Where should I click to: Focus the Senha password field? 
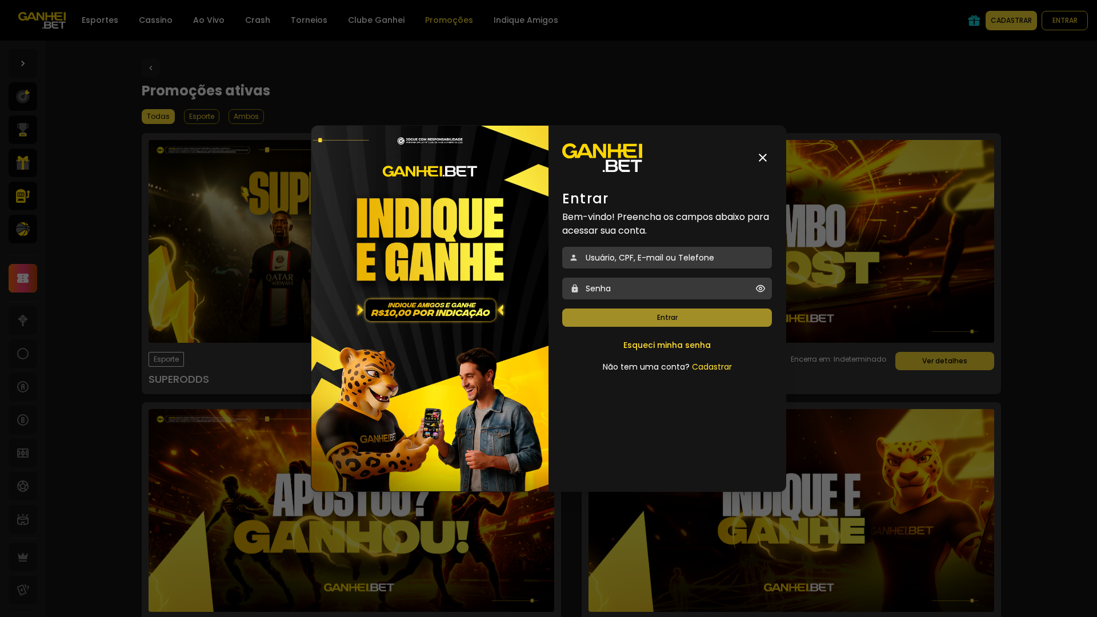tap(667, 289)
